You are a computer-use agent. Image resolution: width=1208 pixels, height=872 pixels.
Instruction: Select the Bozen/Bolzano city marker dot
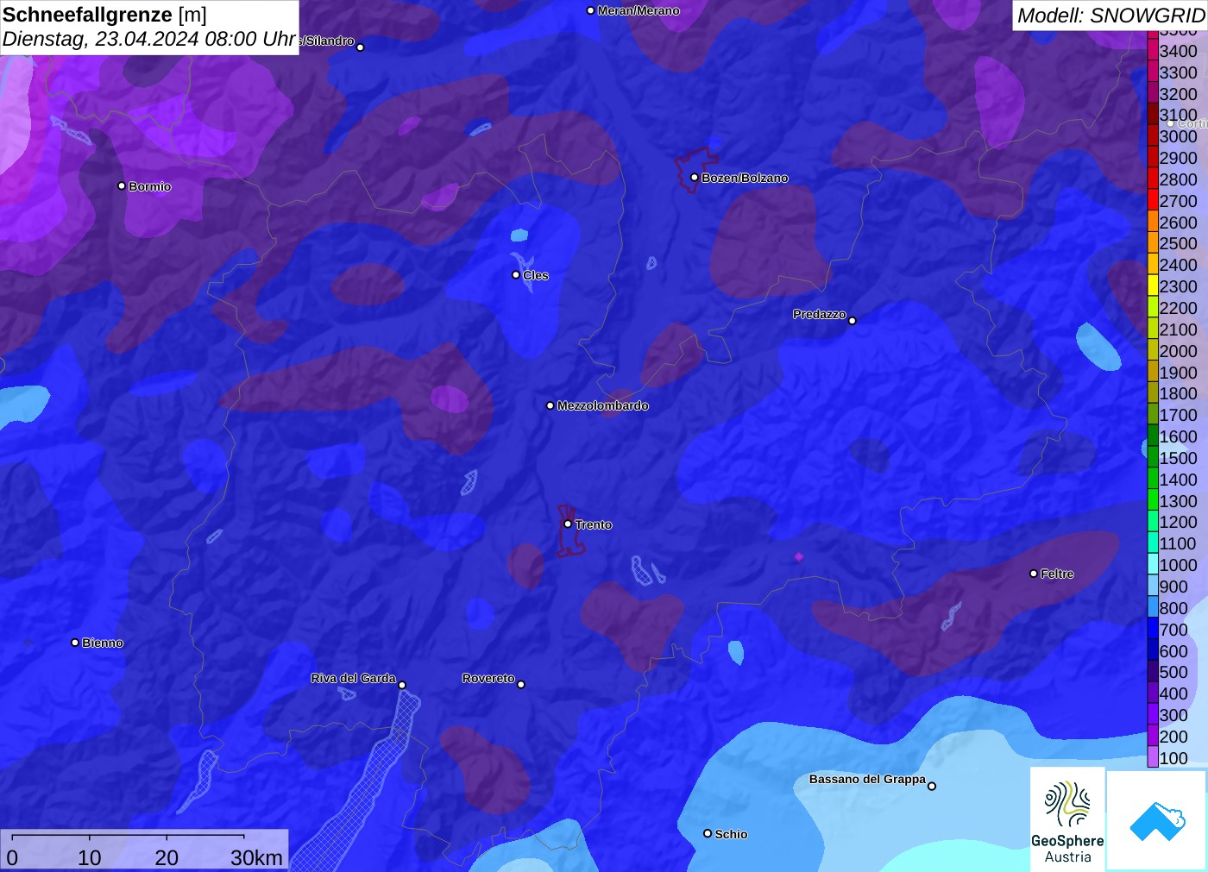click(x=695, y=178)
